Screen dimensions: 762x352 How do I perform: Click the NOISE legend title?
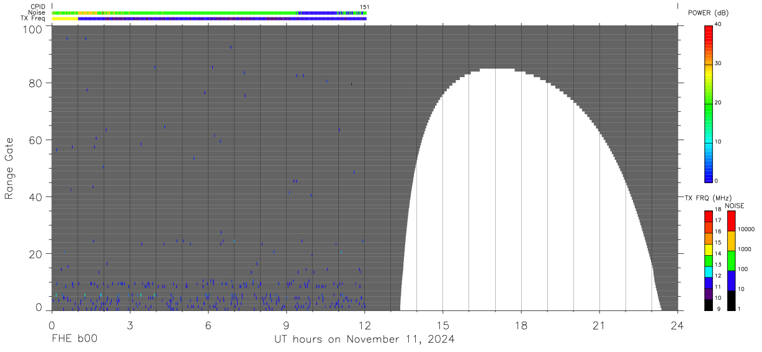734,205
